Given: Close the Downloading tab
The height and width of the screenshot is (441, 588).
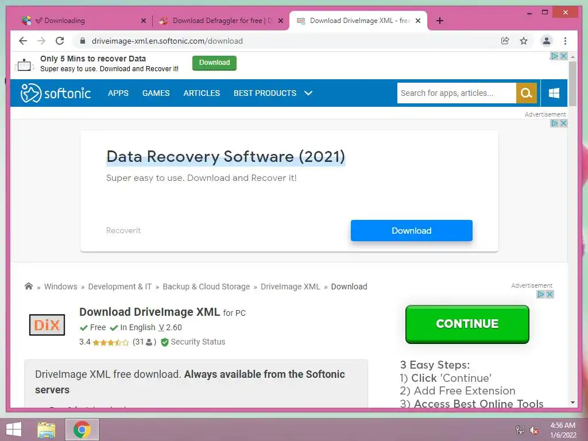Looking at the screenshot, I should point(143,21).
